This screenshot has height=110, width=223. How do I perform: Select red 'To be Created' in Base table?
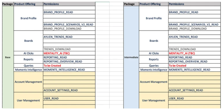pyautogui.click(x=69, y=66)
